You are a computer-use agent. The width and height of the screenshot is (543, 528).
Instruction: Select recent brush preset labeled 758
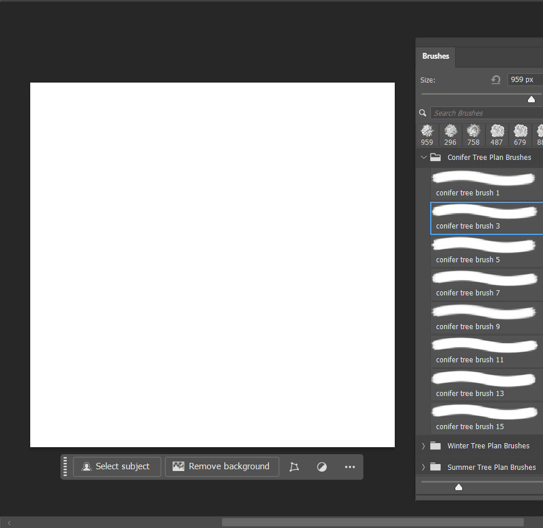(x=474, y=134)
